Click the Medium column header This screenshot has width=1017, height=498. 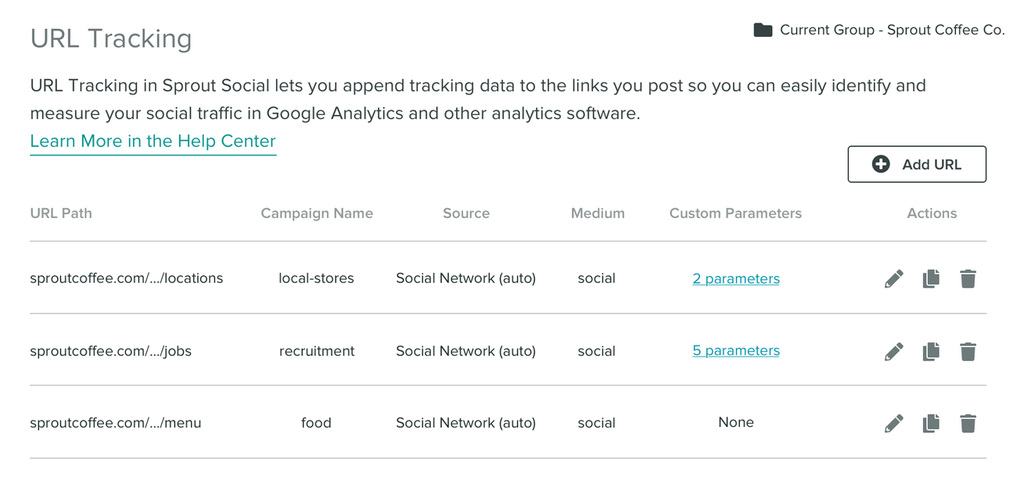[x=598, y=213]
